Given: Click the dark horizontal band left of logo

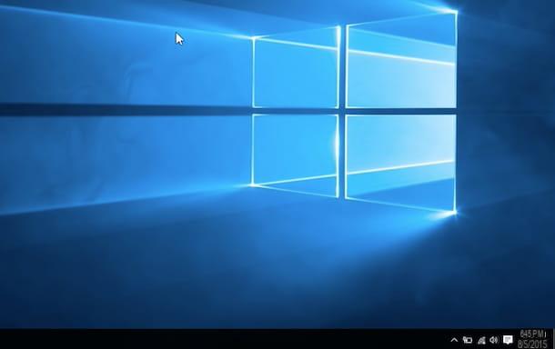Looking at the screenshot, I should pyautogui.click(x=124, y=109).
